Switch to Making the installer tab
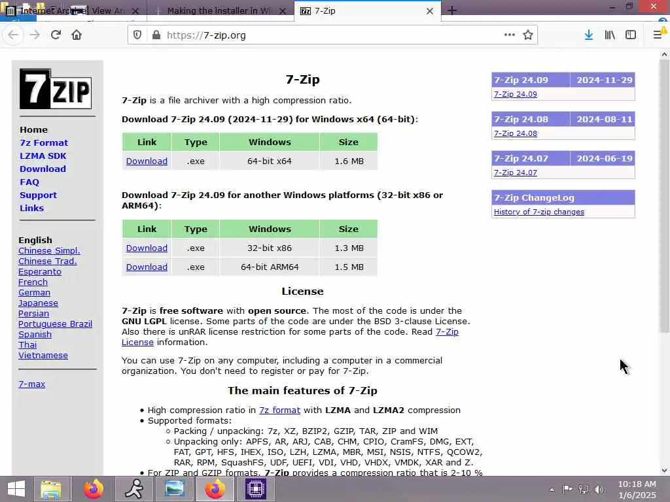The width and height of the screenshot is (670, 502). tap(218, 10)
